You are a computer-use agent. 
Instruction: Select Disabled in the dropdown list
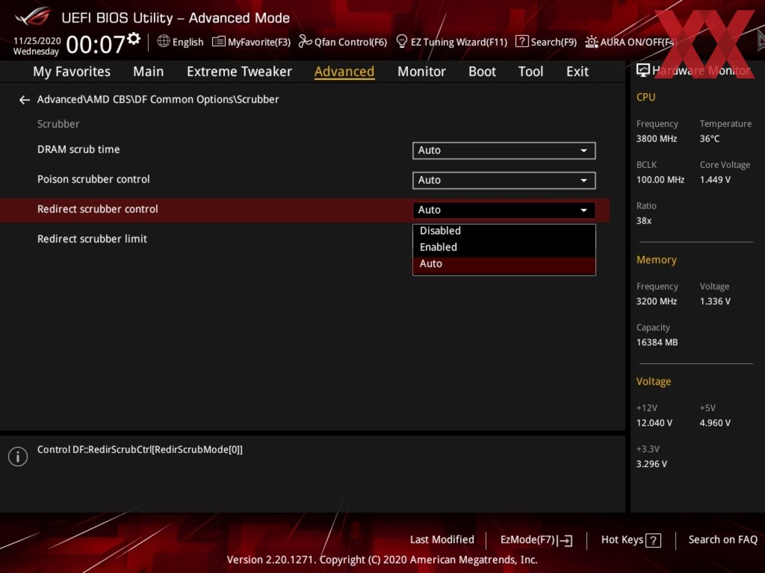(x=504, y=231)
